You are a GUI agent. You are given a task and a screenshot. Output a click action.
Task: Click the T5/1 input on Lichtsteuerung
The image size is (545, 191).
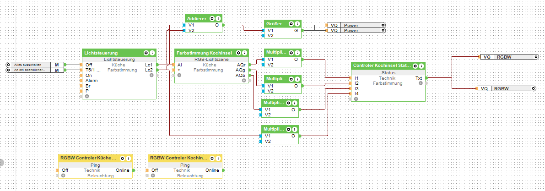coord(93,70)
